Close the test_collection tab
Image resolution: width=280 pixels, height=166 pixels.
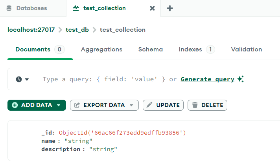tap(152, 8)
